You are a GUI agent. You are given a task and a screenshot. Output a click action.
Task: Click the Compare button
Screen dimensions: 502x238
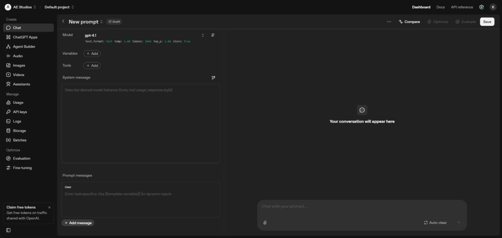pos(409,22)
